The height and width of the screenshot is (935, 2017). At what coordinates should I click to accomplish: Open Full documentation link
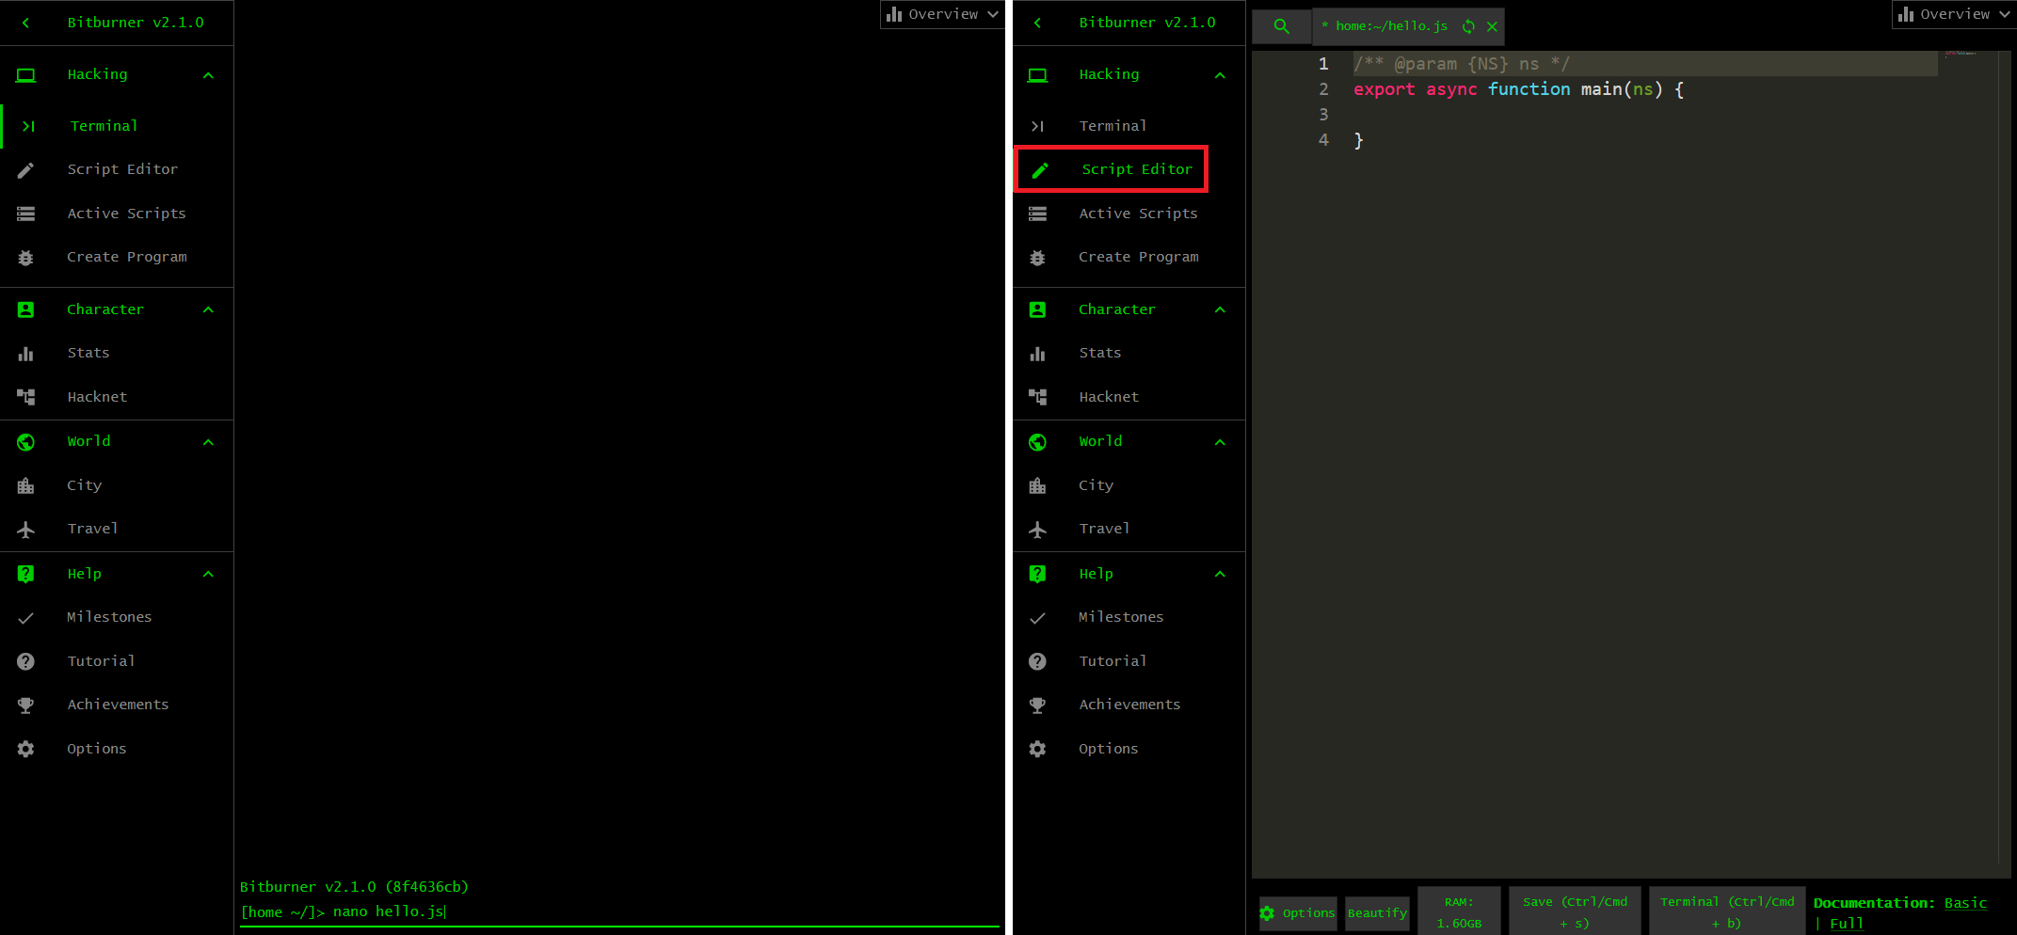click(1846, 924)
